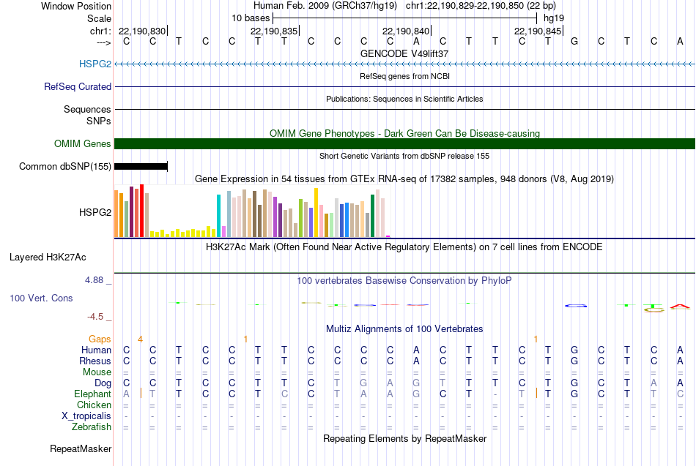Click the 22,190,840 position ruler label
This screenshot has height=466, width=696.
click(x=406, y=31)
